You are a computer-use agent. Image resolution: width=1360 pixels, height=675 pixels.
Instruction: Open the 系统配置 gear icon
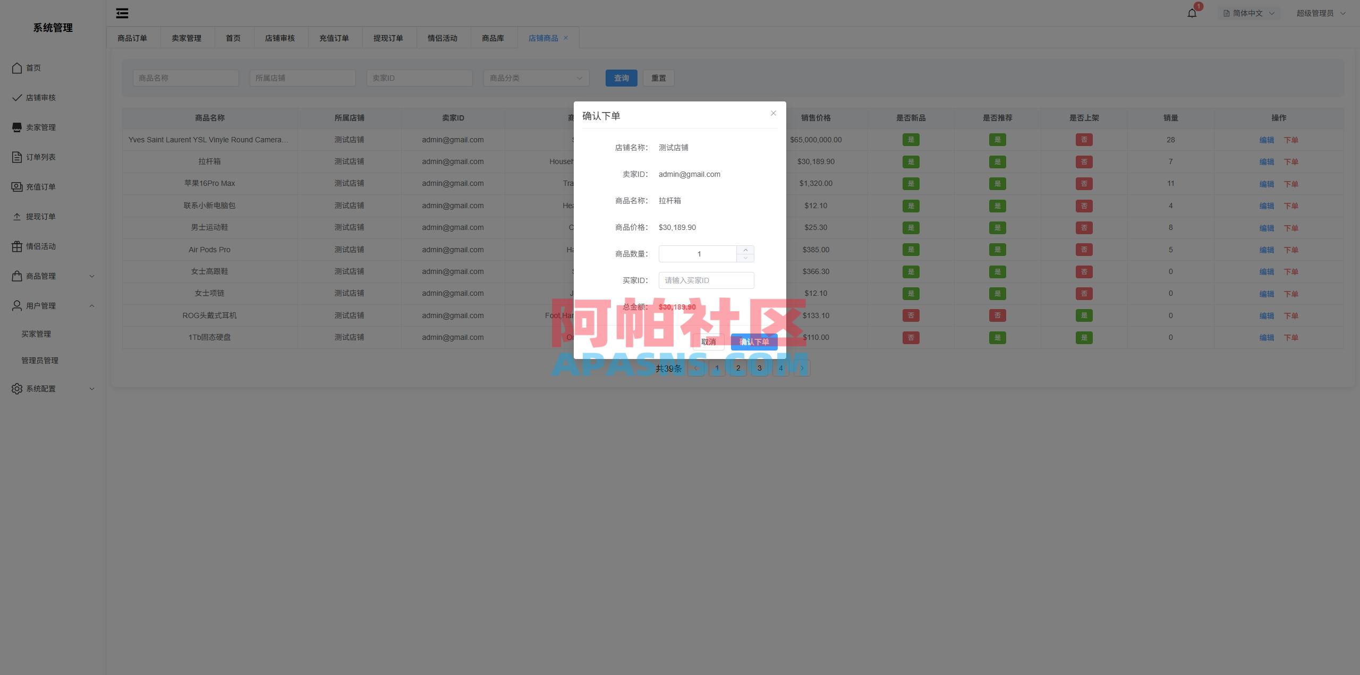tap(16, 388)
